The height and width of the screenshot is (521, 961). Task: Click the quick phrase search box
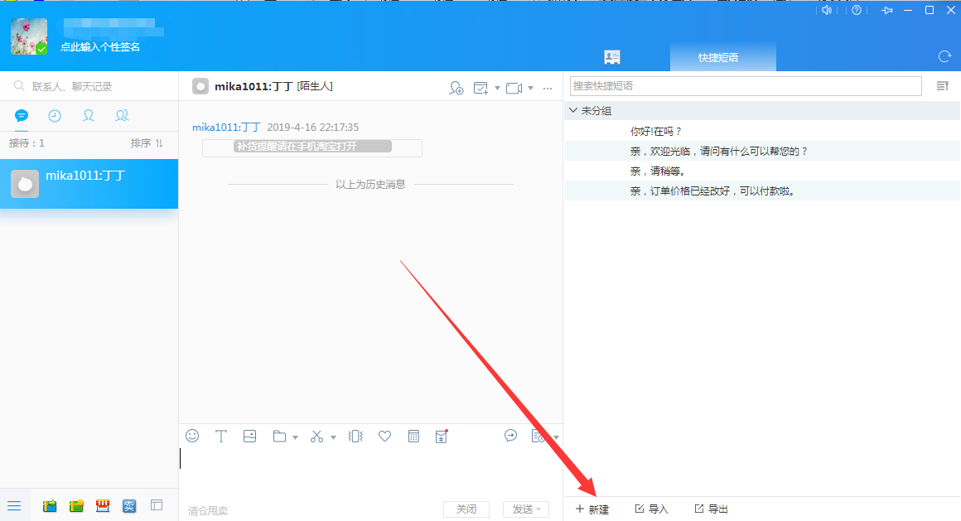click(x=746, y=86)
